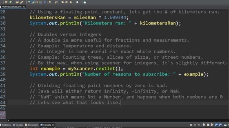Click the "Kilometers ran: " string literal
Image resolution: width=229 pixels, height=128 pixels.
[x=107, y=23]
